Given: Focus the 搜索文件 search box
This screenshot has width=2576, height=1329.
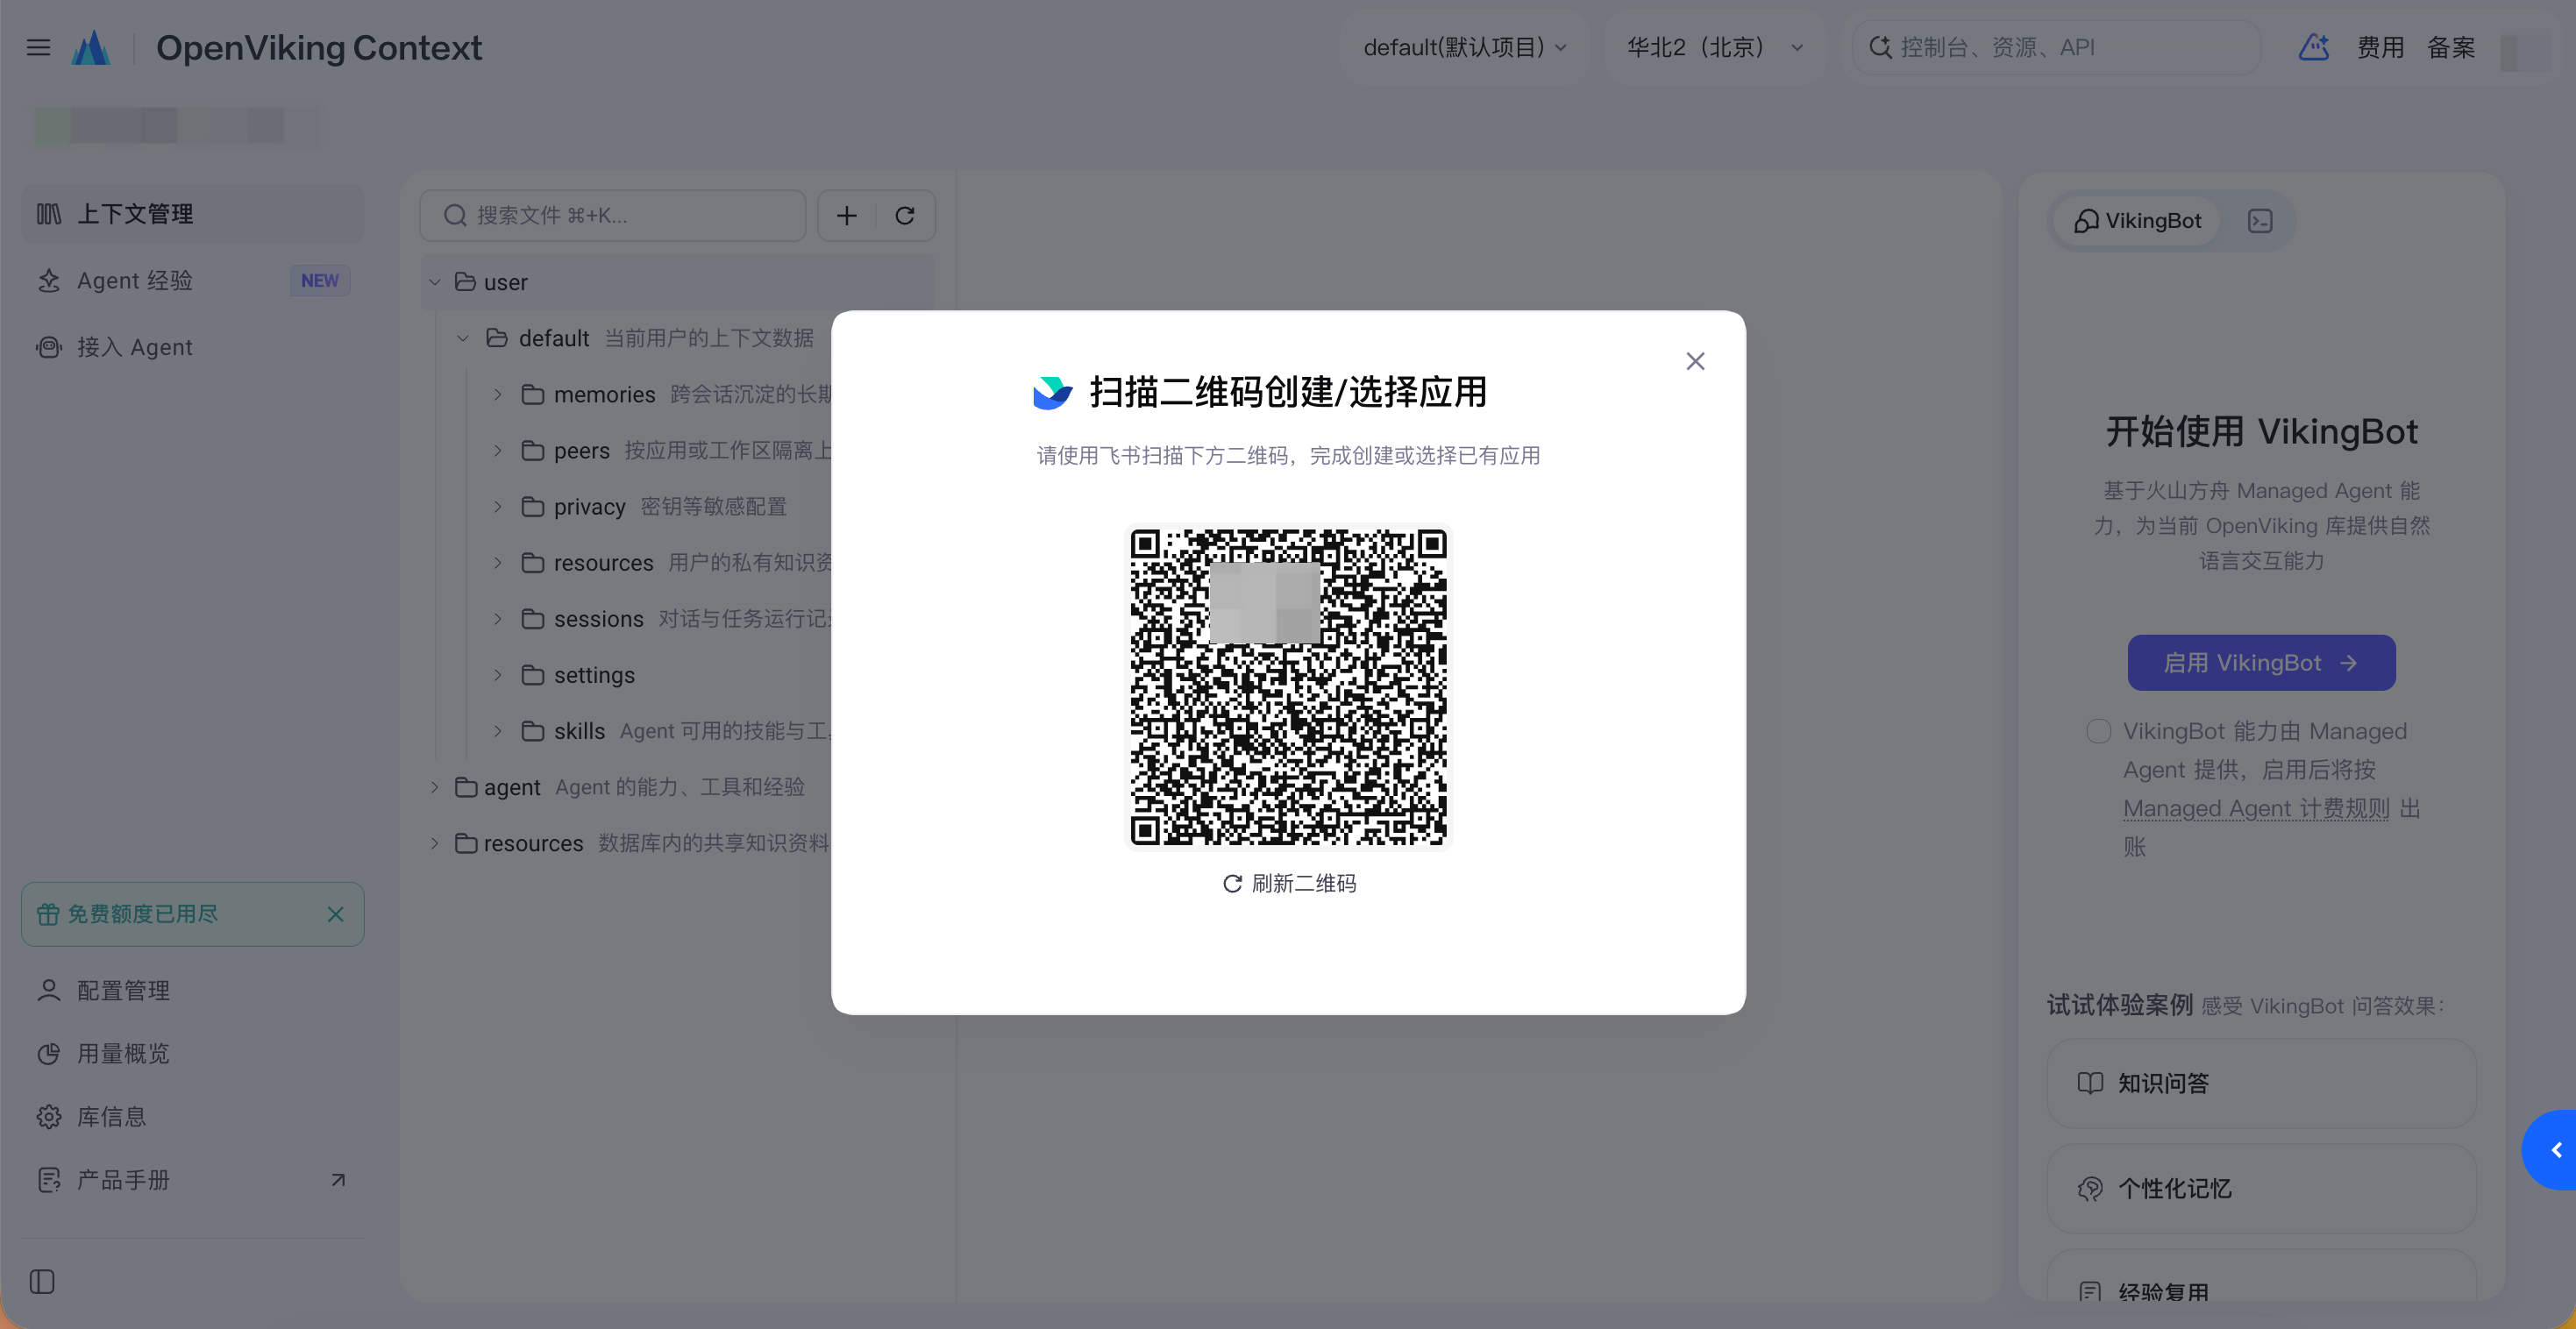Looking at the screenshot, I should tap(612, 215).
